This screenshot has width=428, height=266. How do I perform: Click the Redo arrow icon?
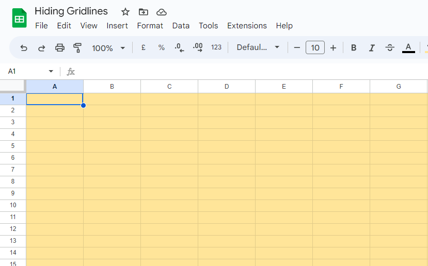pos(41,48)
